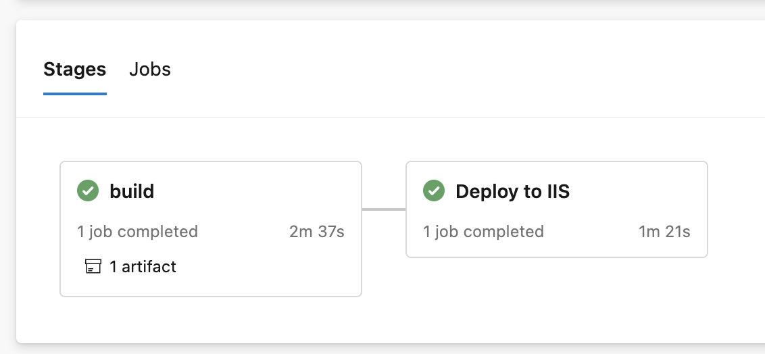
Task: Click the 2m 37s build duration
Action: click(x=317, y=232)
